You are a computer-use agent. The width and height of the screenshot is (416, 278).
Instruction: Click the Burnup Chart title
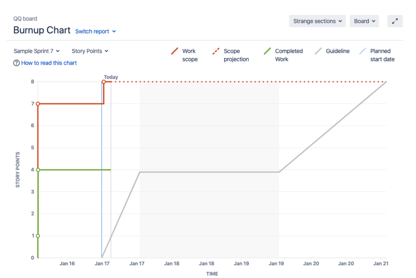(x=42, y=30)
